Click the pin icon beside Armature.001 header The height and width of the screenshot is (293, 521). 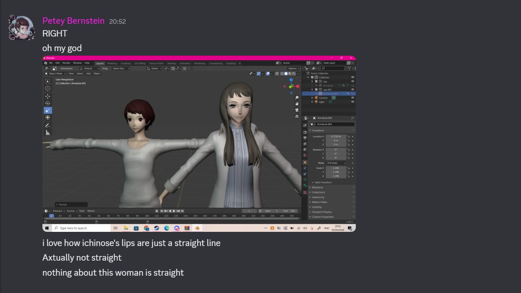click(352, 118)
